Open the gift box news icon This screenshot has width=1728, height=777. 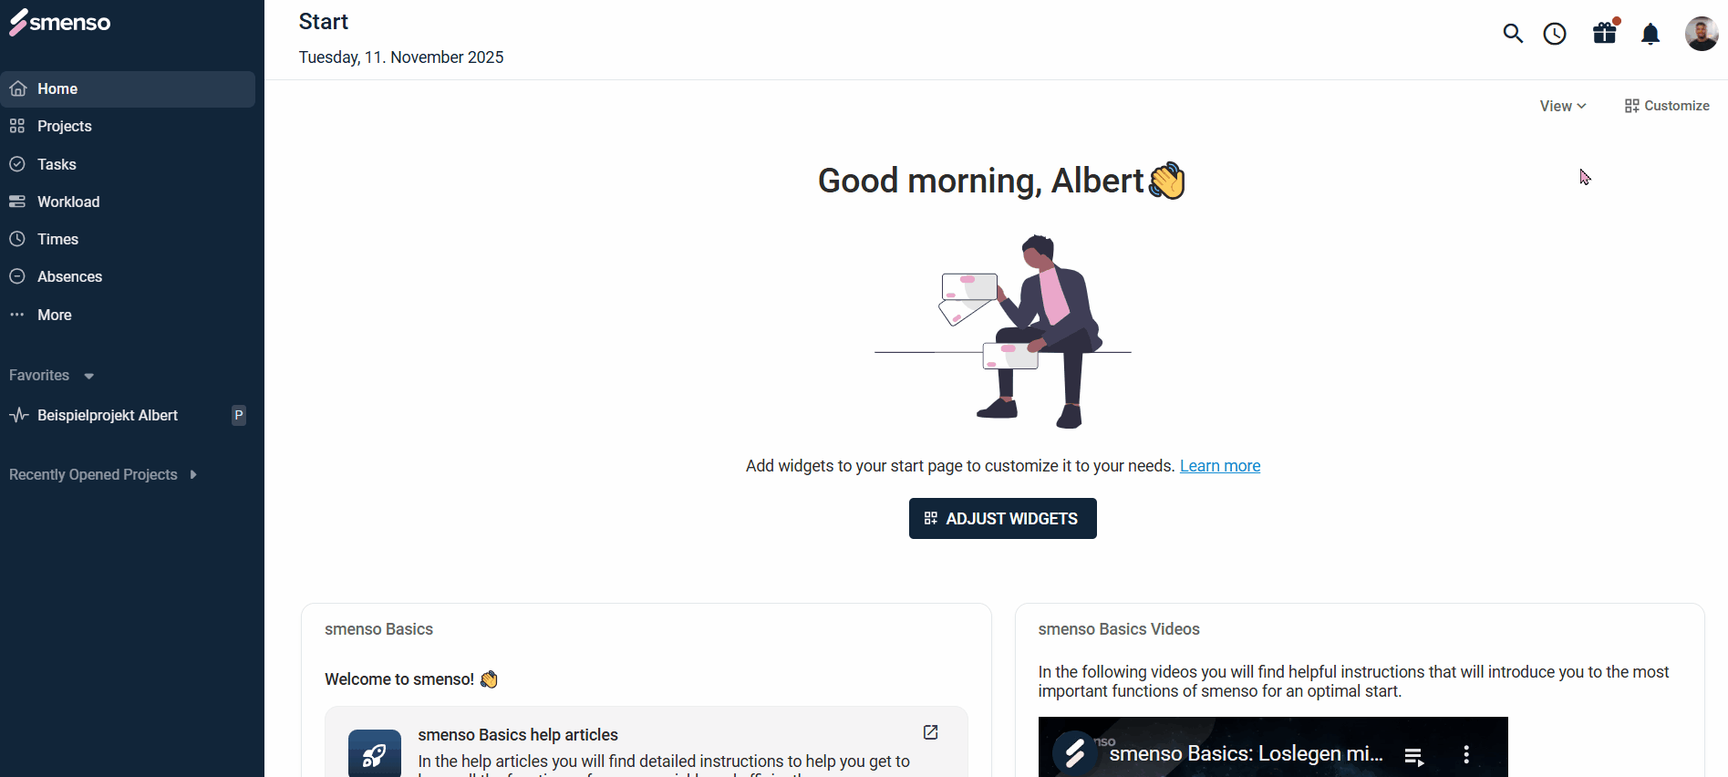pos(1605,33)
